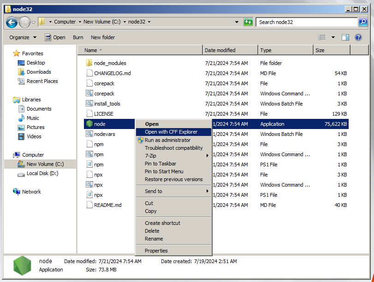
Task: Choose Cut in the context menu
Action: (173, 203)
